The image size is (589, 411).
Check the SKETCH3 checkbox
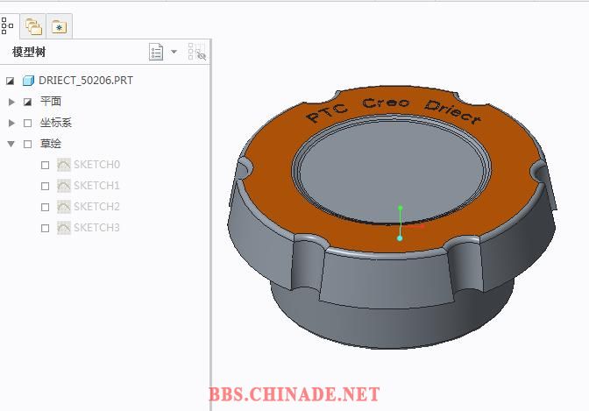click(45, 228)
